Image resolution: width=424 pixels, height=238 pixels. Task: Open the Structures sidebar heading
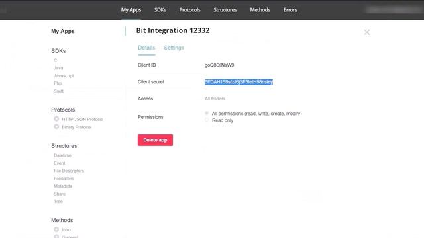[x=64, y=146]
